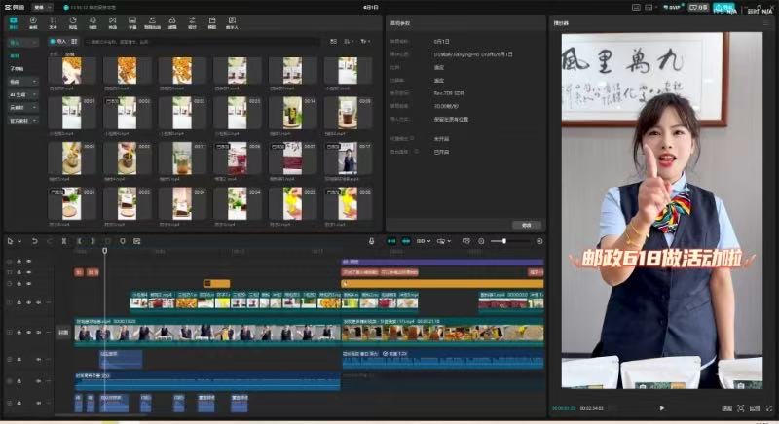Screen dimensions: 779x424
Task: Select the pointer tool in timeline toolbar
Action: [x=11, y=240]
